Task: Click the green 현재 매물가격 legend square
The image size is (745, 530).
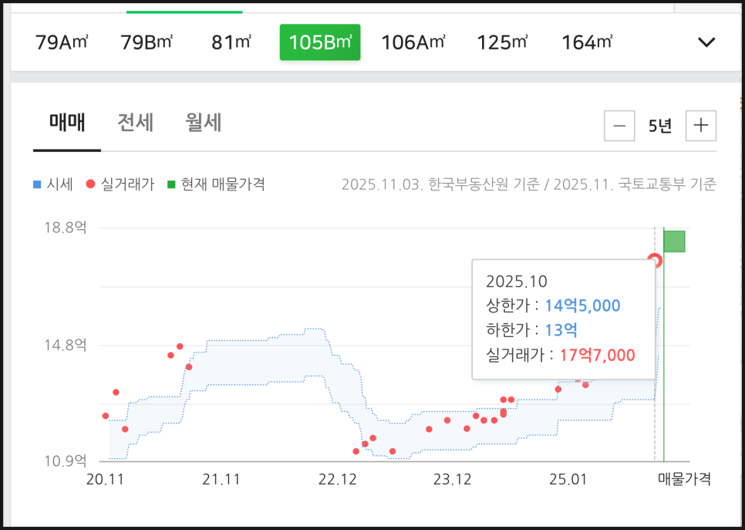Action: click(171, 184)
